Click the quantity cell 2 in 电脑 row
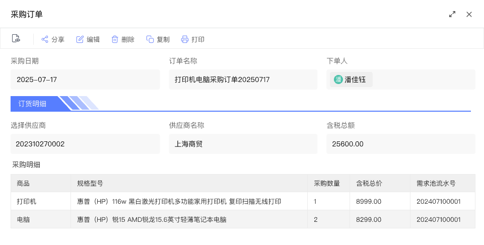 (328, 219)
